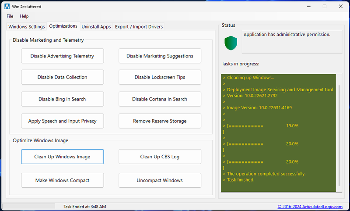
Task: Apply Speech and Input Privacy
Action: [x=62, y=121]
